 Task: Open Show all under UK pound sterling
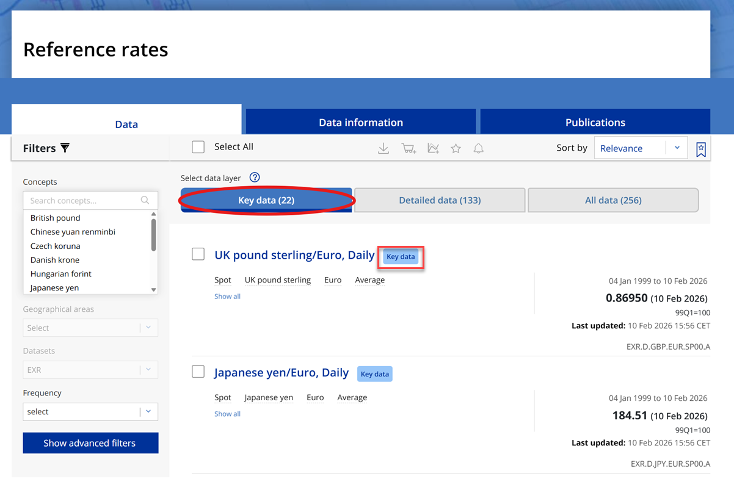[x=227, y=296]
